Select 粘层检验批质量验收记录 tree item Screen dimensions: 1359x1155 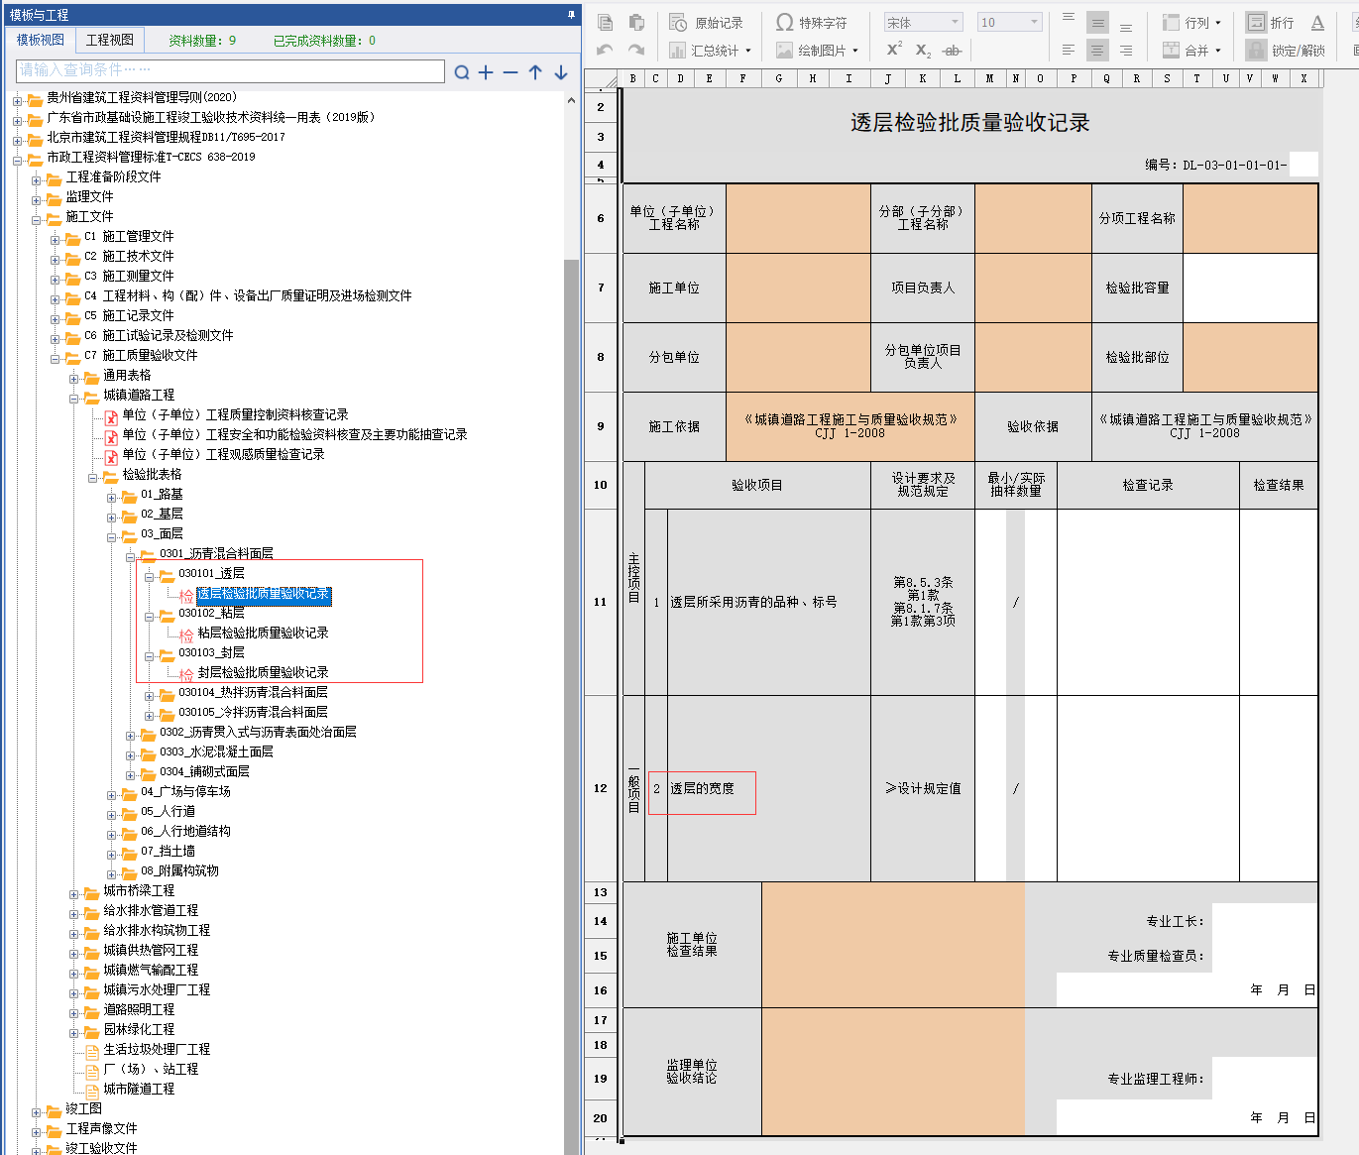coord(263,633)
